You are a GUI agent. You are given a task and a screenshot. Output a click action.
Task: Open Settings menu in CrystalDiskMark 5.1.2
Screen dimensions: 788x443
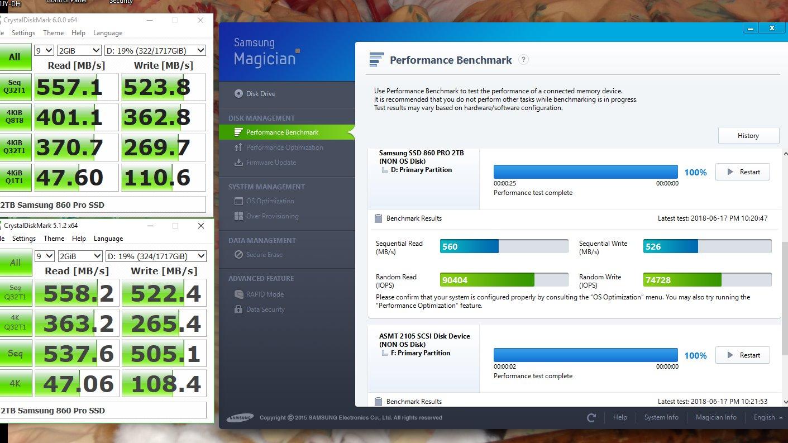24,239
